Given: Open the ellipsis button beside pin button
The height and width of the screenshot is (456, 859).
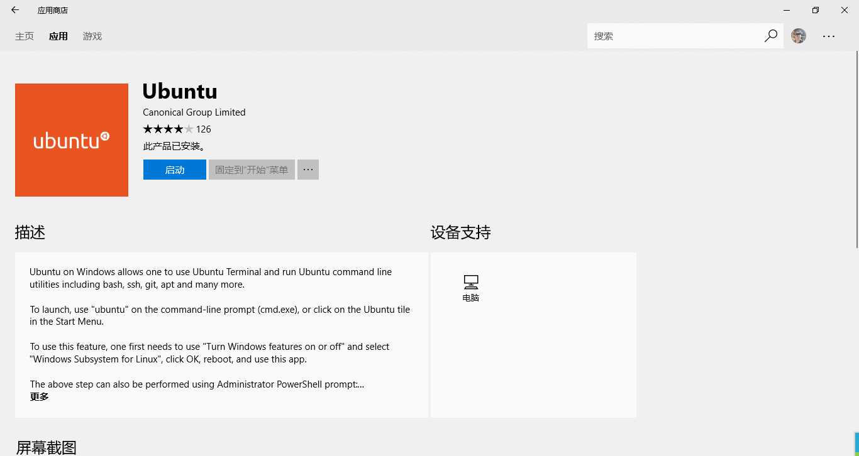Looking at the screenshot, I should (x=308, y=170).
